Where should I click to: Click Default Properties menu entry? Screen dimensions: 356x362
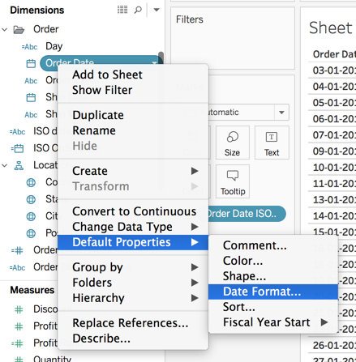pyautogui.click(x=133, y=242)
